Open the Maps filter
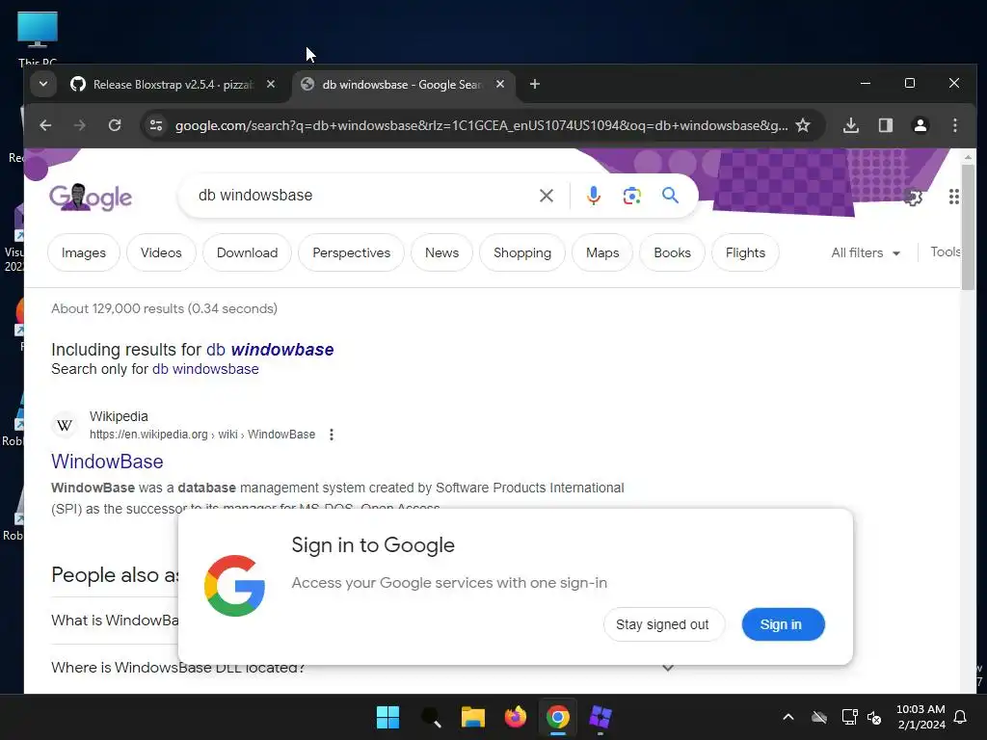Image resolution: width=987 pixels, height=740 pixels. coord(602,252)
